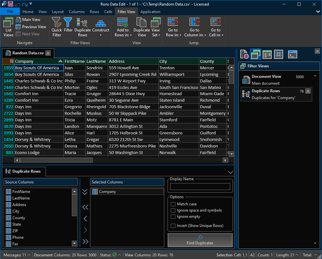Open List Views in Navigate group

8,27
